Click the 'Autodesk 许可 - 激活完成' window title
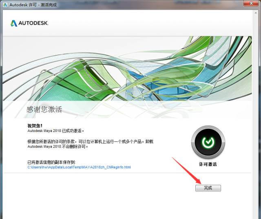 click(x=33, y=4)
